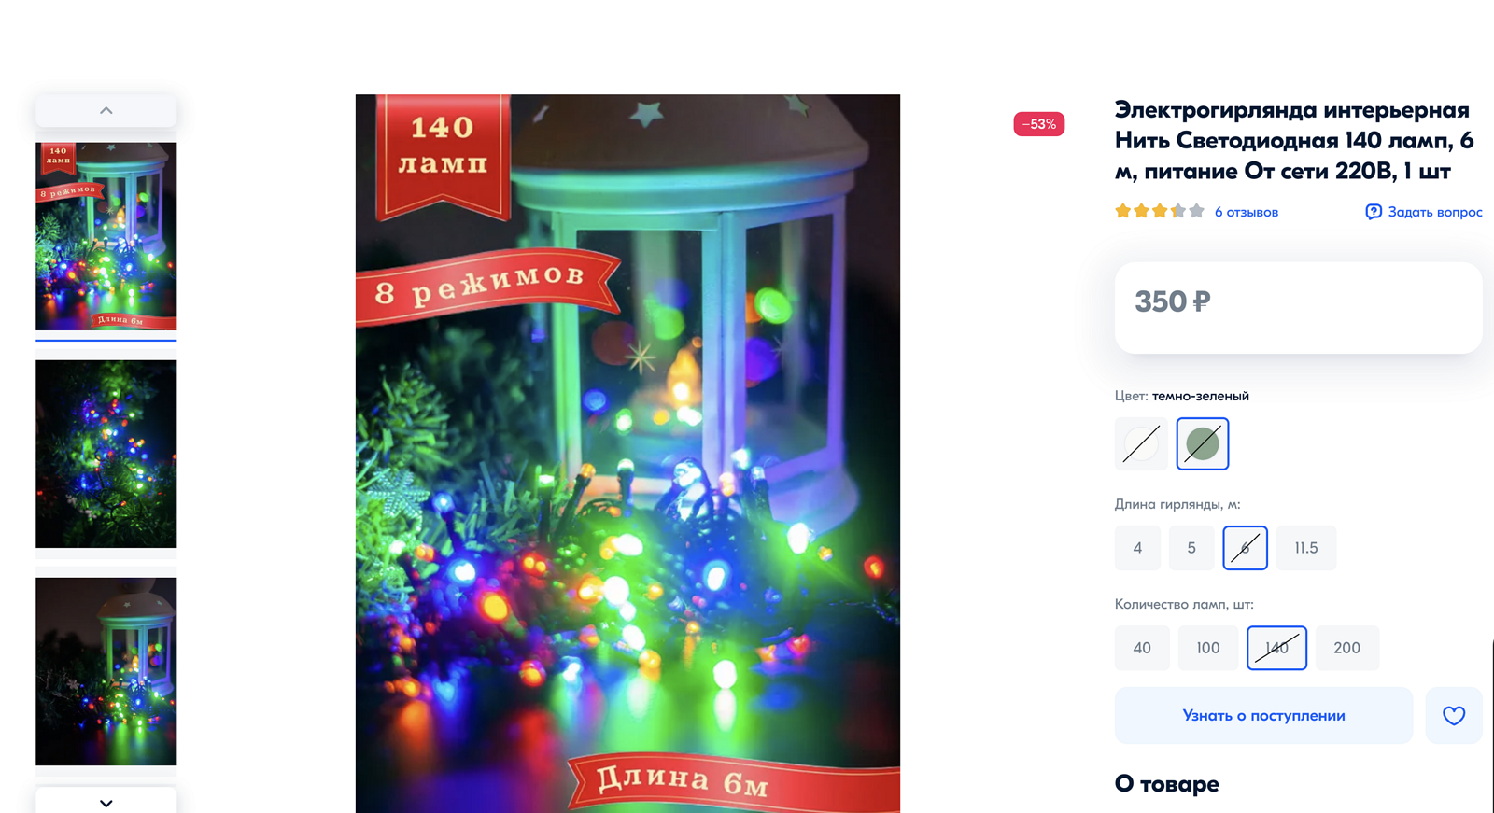The height and width of the screenshot is (813, 1494).
Task: Select garland length 5 m
Action: point(1191,548)
